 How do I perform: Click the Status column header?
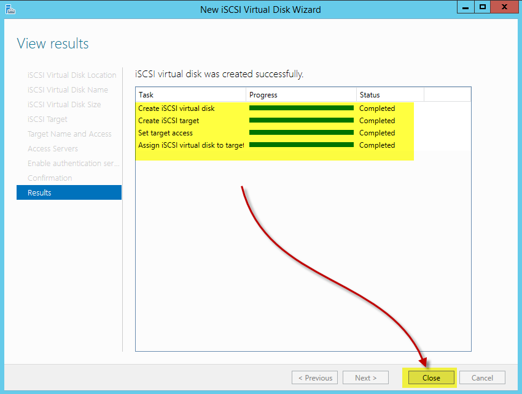tap(390, 95)
